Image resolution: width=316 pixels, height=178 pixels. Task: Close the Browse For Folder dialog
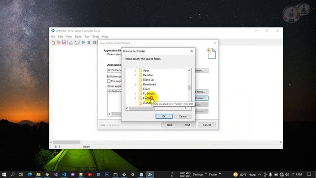[192, 51]
